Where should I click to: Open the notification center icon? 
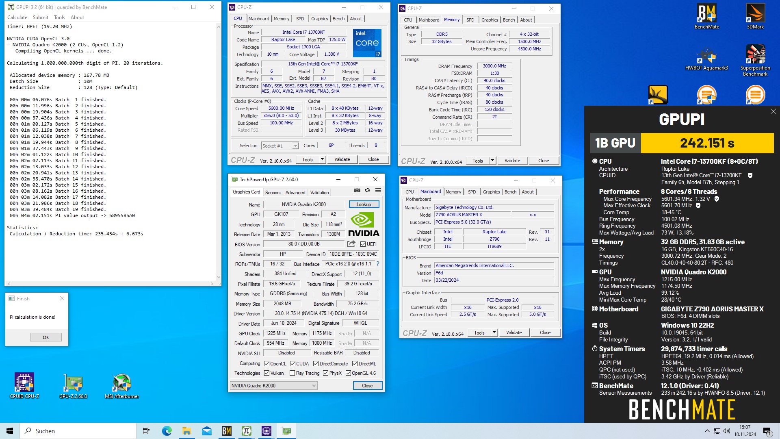pos(767,431)
